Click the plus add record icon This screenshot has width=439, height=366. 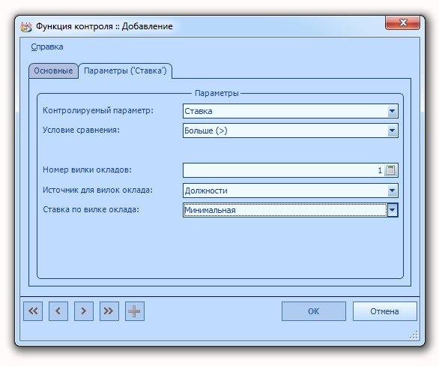(135, 311)
